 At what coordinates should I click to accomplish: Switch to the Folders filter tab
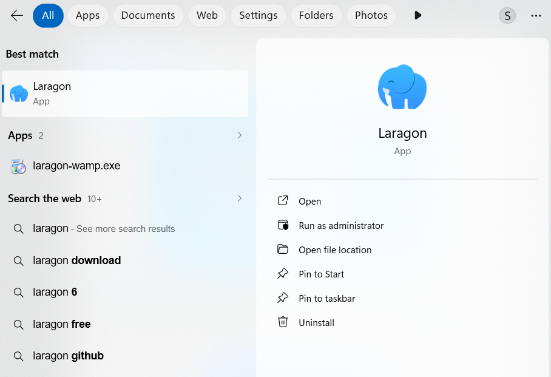pyautogui.click(x=316, y=15)
